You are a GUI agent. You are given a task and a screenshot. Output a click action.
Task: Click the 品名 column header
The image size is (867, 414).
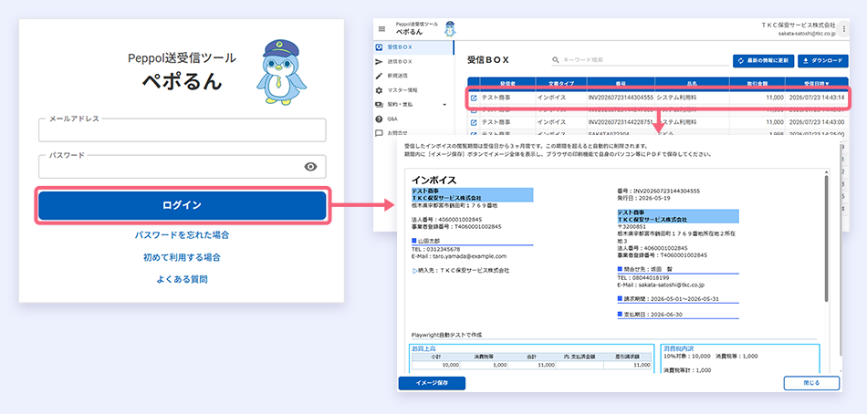pos(692,83)
